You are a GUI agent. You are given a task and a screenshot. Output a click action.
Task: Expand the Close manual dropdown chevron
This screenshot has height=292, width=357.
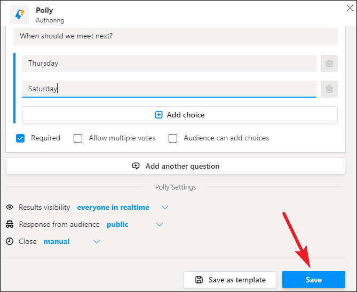(97, 242)
